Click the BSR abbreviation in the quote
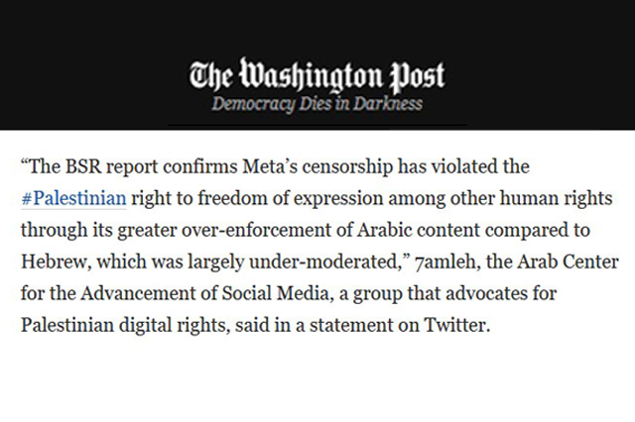This screenshot has height=422, width=635. coord(83,166)
